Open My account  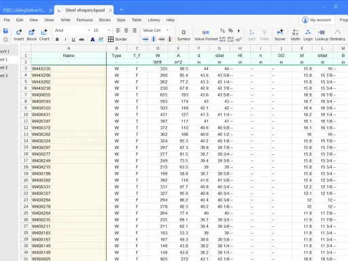pos(316,20)
